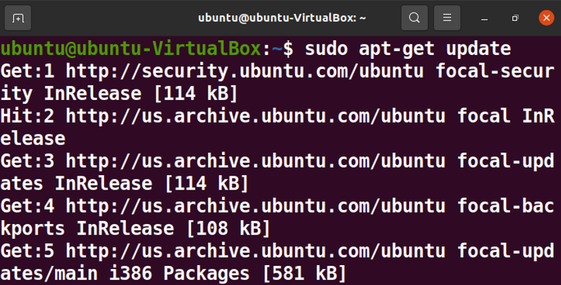Click the archive URL on the Get:3 line
This screenshot has height=285, width=561.
[255, 161]
